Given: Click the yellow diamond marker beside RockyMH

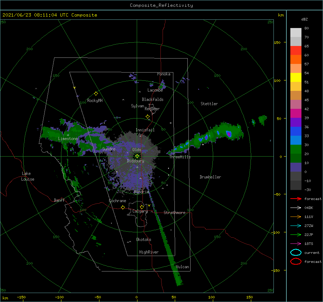Looking at the screenshot, I should (x=96, y=94).
